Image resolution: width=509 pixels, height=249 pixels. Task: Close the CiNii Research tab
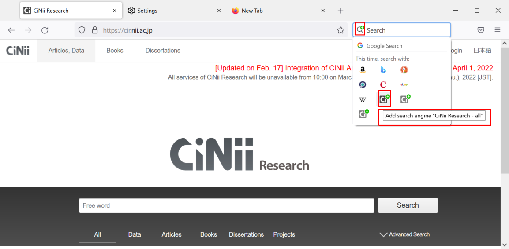(x=115, y=11)
